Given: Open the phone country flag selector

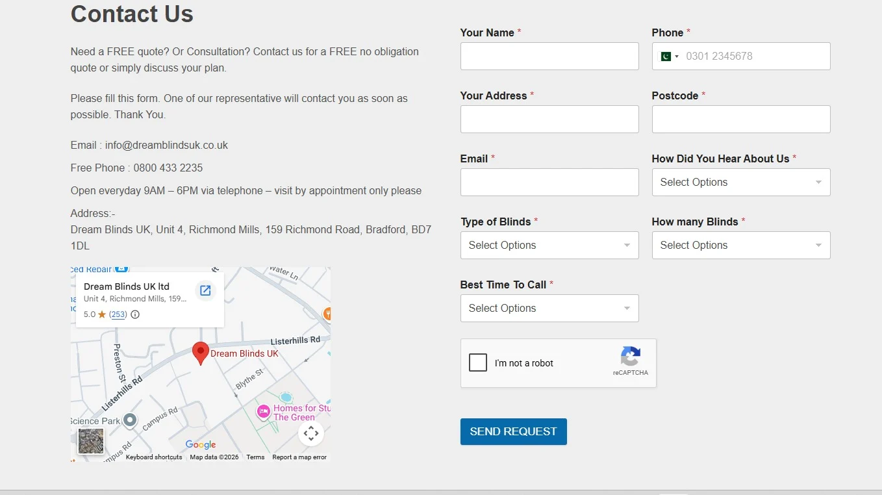Looking at the screenshot, I should pyautogui.click(x=670, y=57).
